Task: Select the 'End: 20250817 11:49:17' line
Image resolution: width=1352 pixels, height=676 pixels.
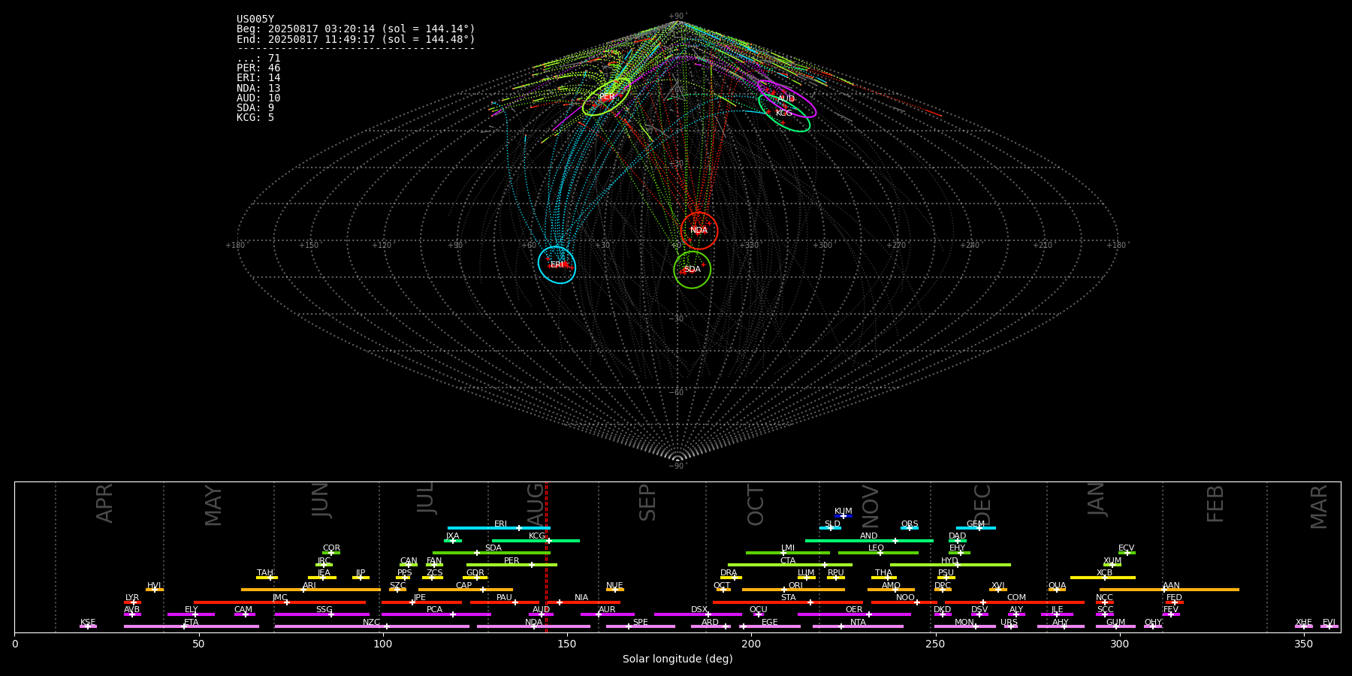Action: (x=356, y=39)
